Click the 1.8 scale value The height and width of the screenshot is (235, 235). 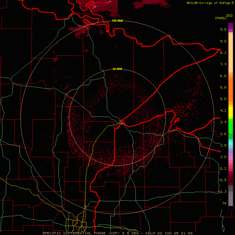click(x=223, y=145)
